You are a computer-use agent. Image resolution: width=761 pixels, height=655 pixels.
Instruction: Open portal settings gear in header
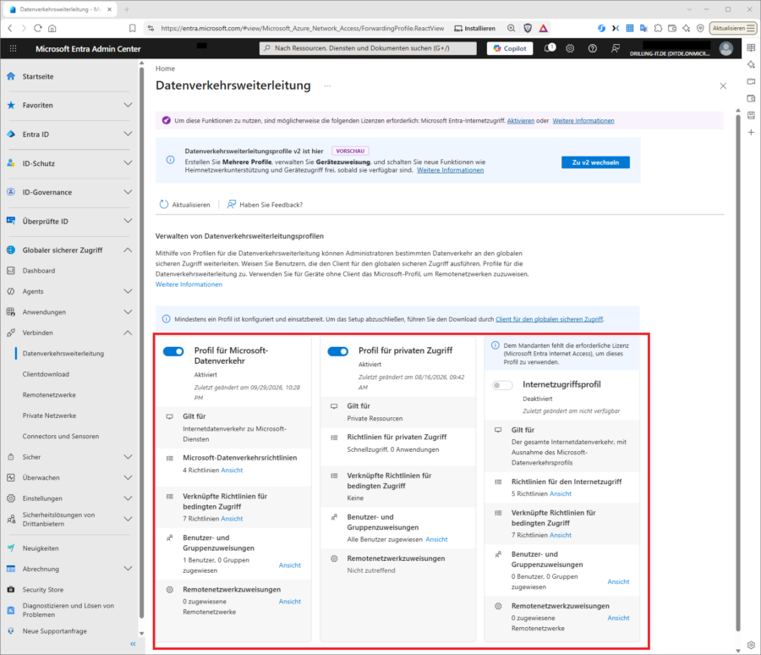tap(570, 48)
